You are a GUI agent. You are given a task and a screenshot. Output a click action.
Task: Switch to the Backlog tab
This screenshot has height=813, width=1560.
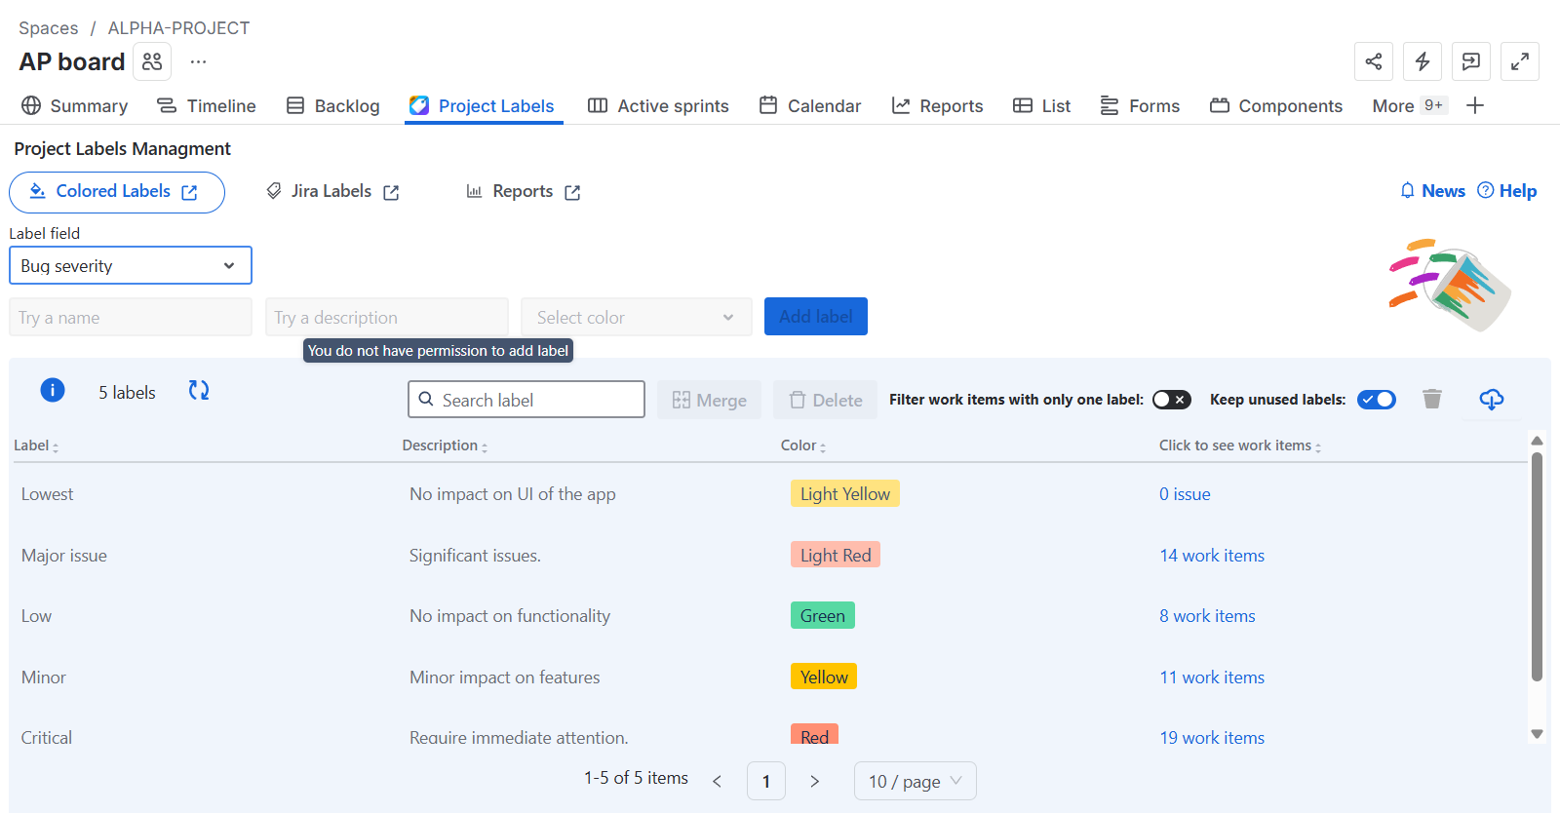pyautogui.click(x=332, y=105)
